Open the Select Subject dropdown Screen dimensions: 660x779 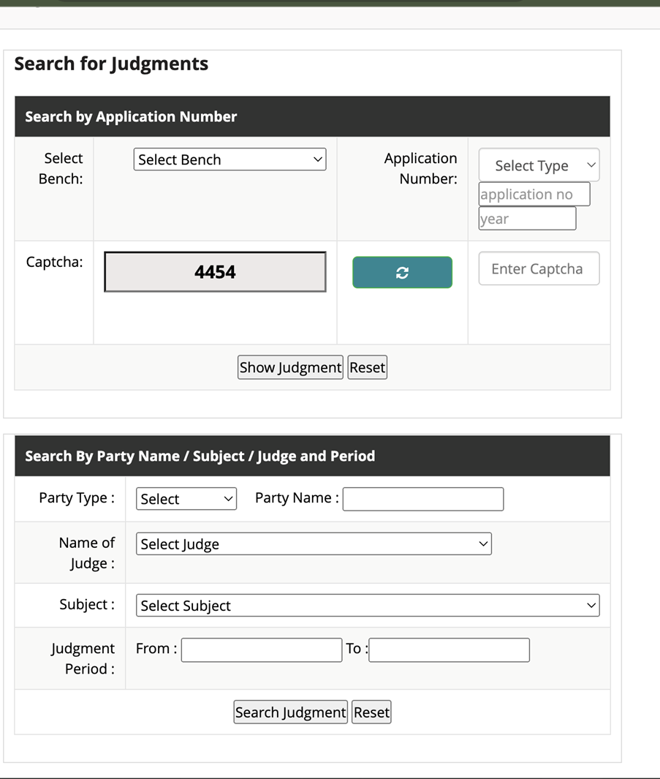(368, 606)
